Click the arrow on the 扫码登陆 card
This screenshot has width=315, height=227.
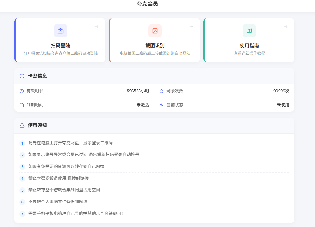[97, 27]
